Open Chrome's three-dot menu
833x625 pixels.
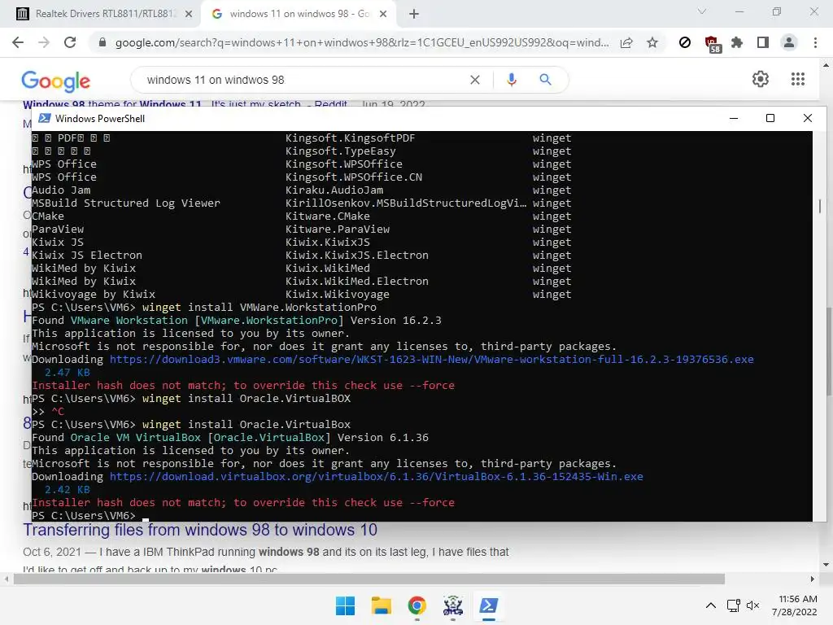coord(815,42)
